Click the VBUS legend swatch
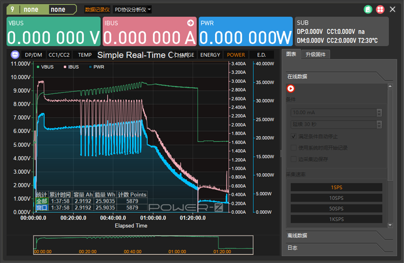 38,67
